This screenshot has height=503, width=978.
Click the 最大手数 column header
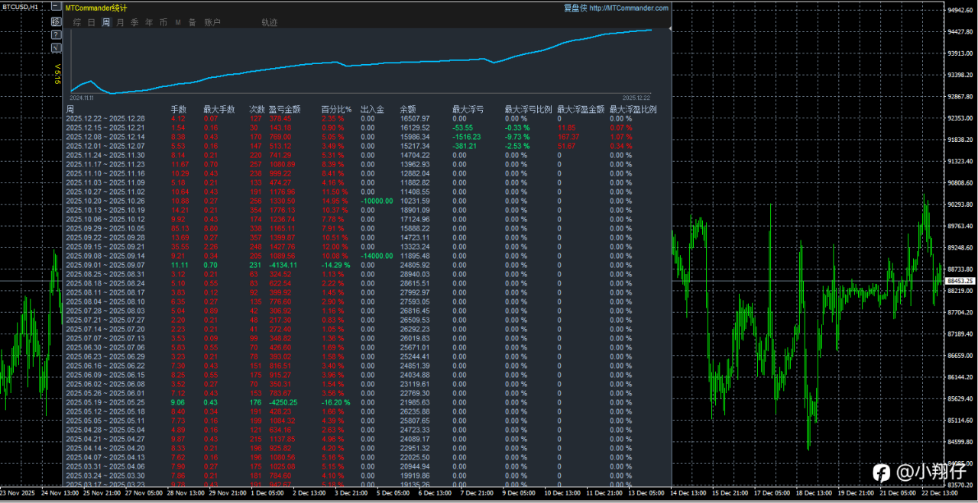click(219, 110)
